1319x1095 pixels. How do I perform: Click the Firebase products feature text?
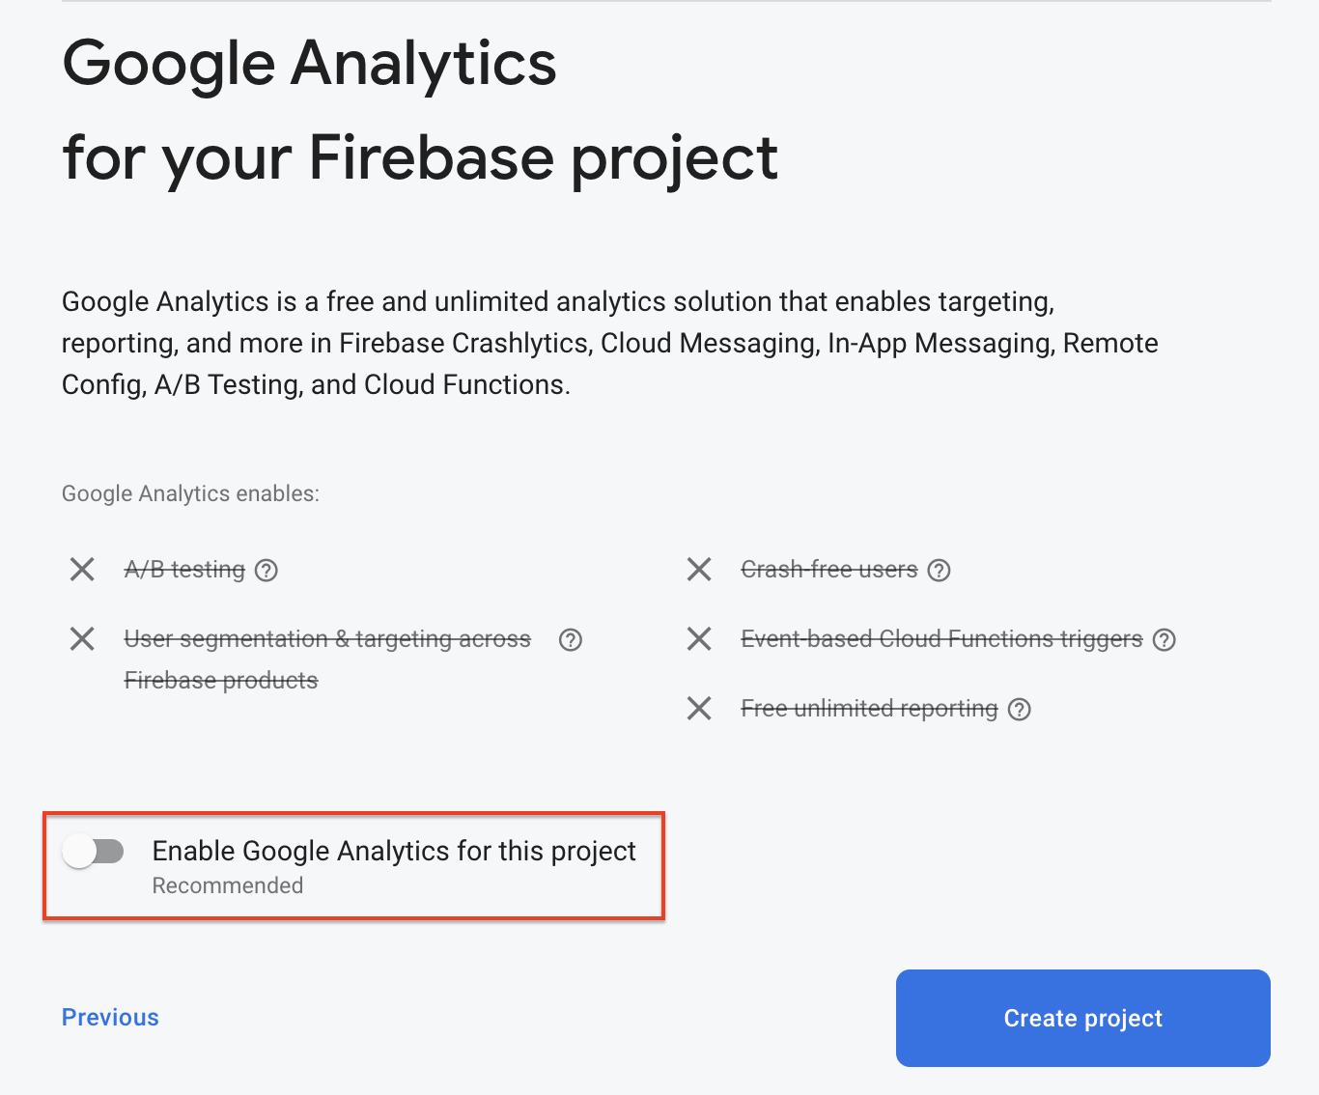(221, 681)
